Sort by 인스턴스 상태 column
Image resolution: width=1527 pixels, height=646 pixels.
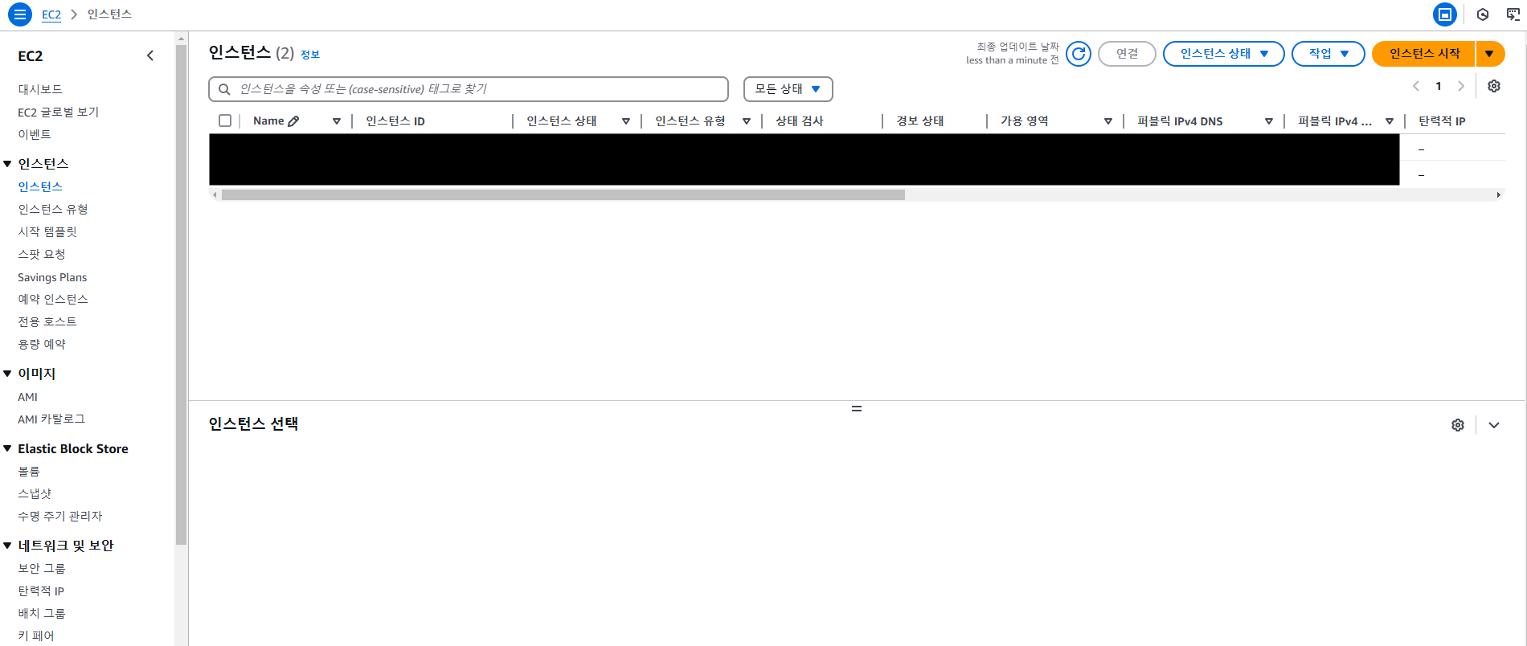pyautogui.click(x=626, y=121)
